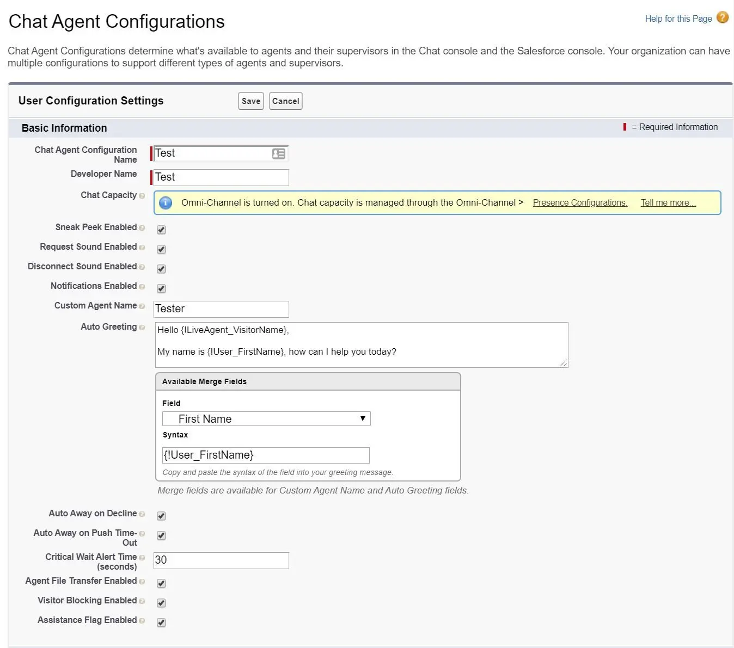Open the merge Field dropdown showing First Name
The width and height of the screenshot is (734, 648).
[266, 419]
